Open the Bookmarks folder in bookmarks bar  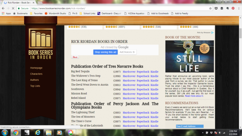[x=20, y=13]
